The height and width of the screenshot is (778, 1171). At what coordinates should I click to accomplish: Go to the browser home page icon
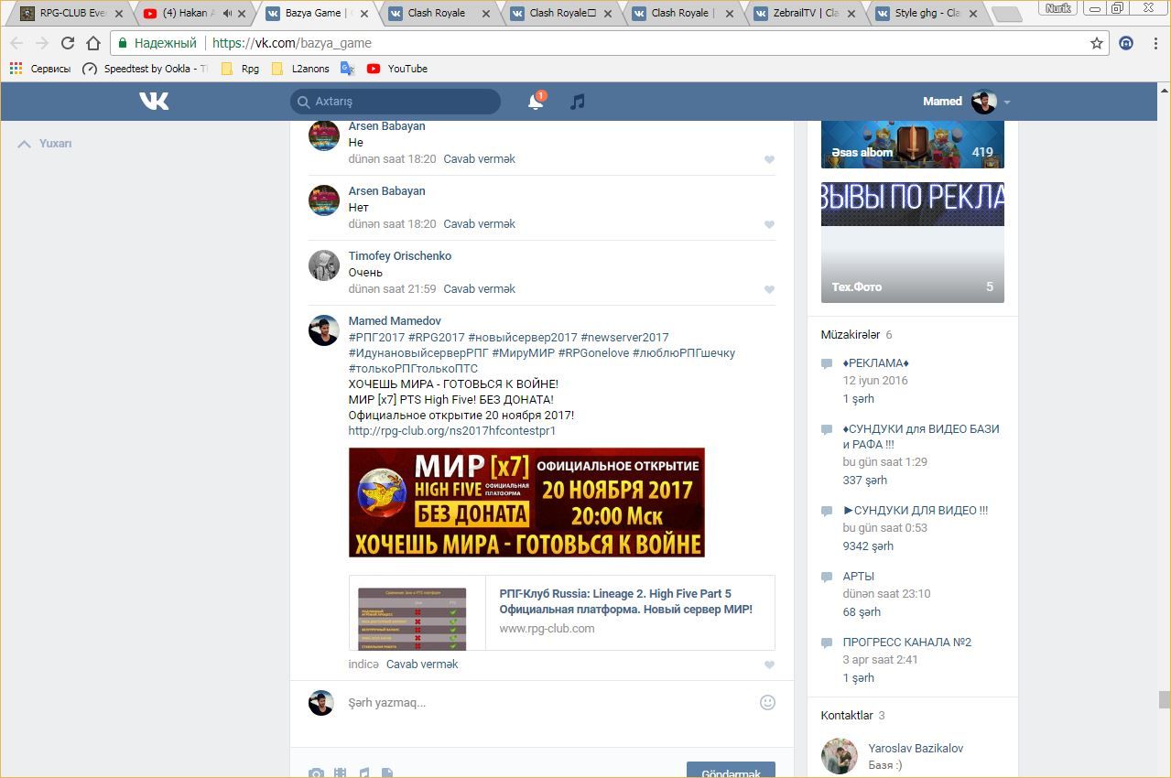[92, 43]
